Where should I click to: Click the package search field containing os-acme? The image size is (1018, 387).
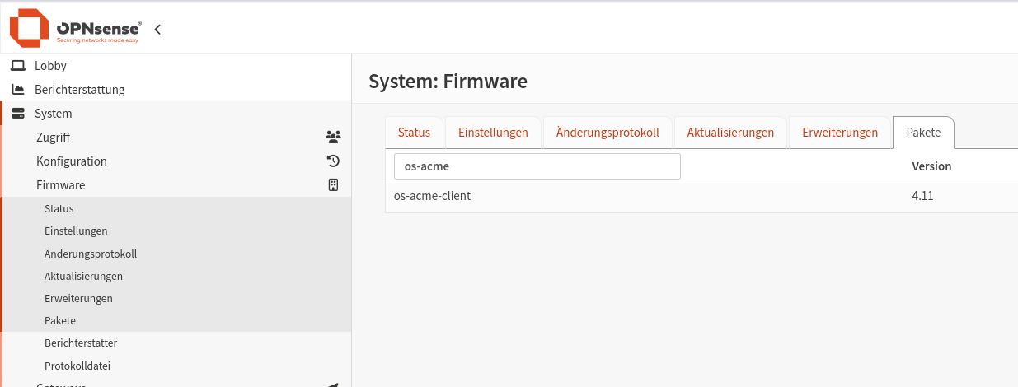tap(537, 166)
